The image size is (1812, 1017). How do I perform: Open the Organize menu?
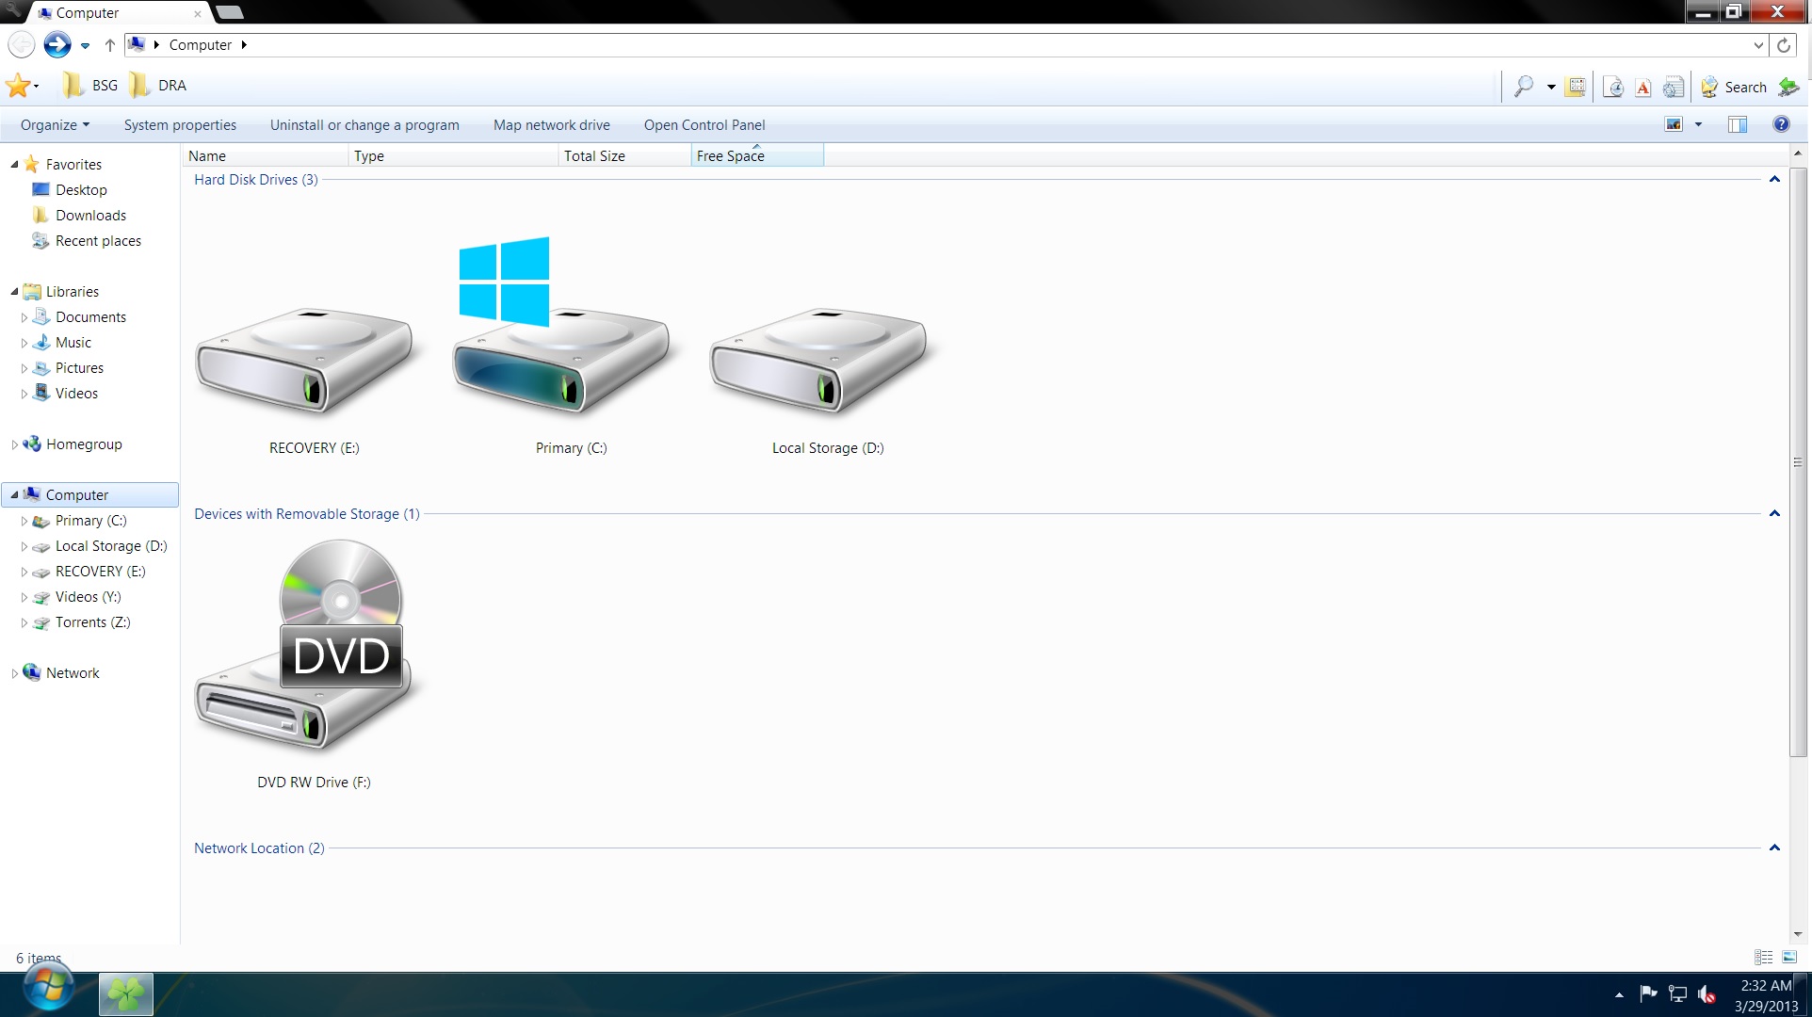(55, 124)
